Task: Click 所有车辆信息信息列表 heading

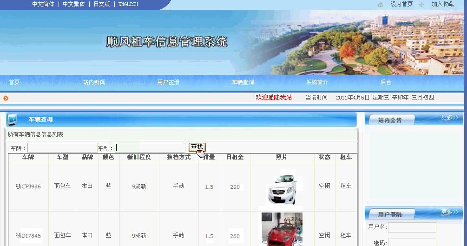Action: pyautogui.click(x=35, y=134)
